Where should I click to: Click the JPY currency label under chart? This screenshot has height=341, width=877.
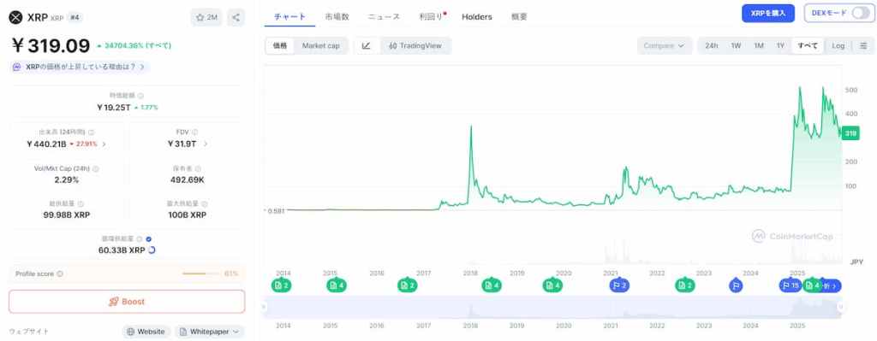[856, 262]
